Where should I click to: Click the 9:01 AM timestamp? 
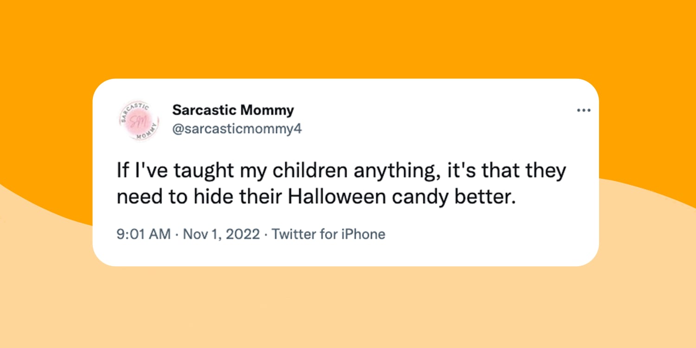click(x=143, y=234)
